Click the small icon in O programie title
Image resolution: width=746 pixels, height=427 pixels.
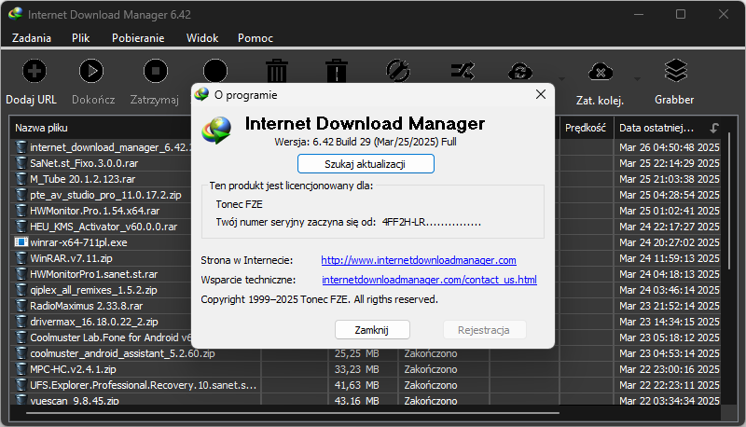(x=201, y=94)
